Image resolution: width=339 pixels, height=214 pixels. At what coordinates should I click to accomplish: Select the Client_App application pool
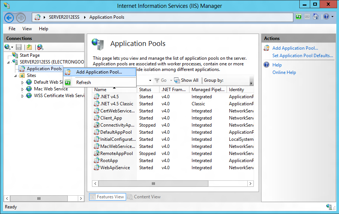coord(173,118)
